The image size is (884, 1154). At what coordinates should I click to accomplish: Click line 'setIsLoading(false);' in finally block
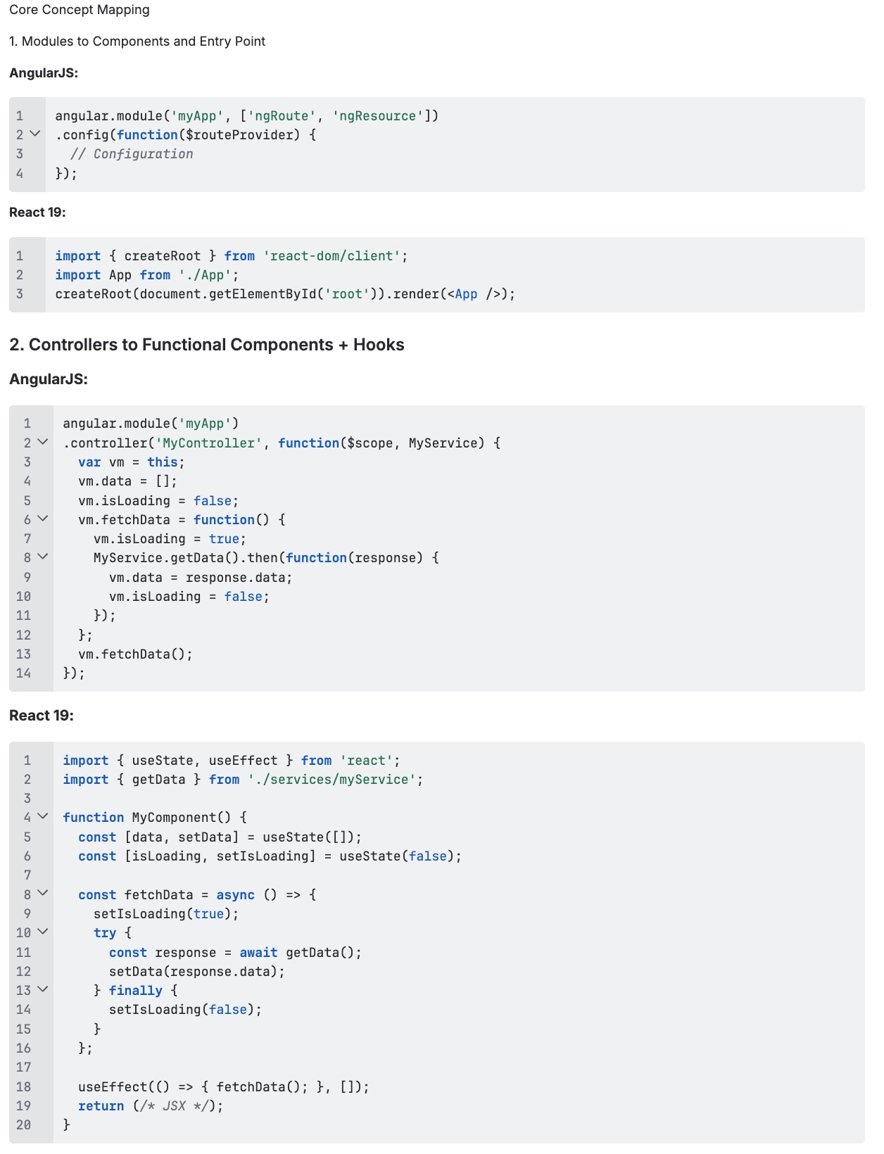(x=185, y=1010)
